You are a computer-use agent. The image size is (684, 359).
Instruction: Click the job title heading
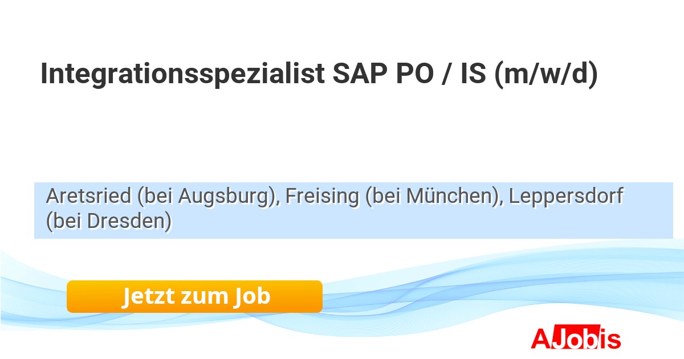click(319, 74)
